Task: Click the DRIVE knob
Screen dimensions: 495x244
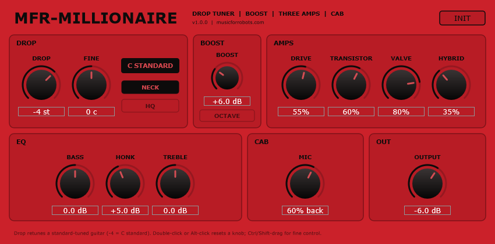Action: tap(301, 85)
